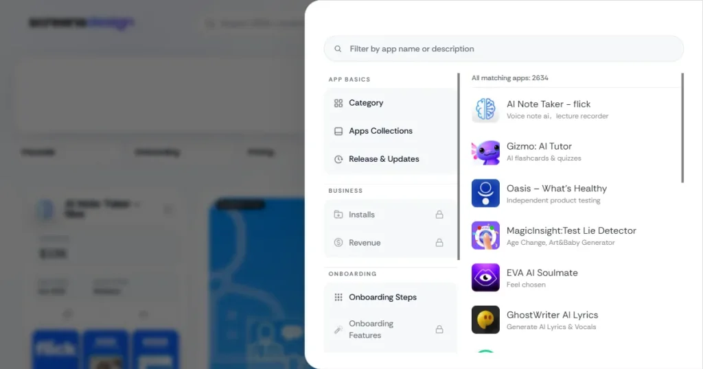Viewport: 703px width, 369px height.
Task: Expand the Apps Collections filter
Action: click(x=390, y=131)
